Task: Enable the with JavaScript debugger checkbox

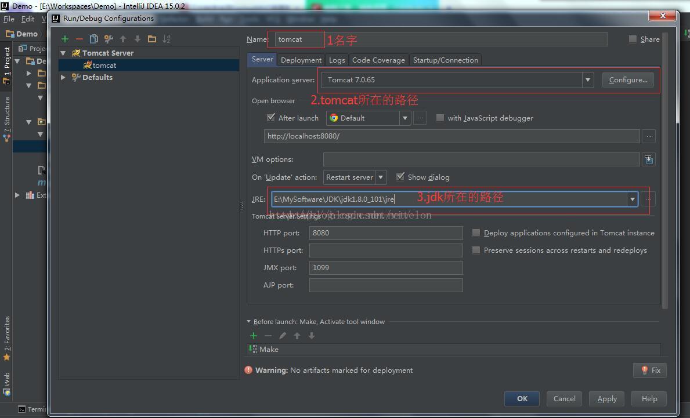Action: point(440,118)
